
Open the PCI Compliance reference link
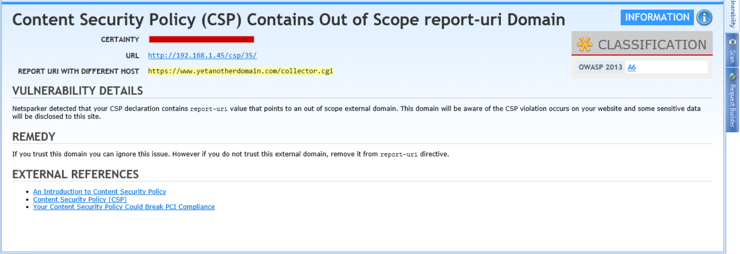click(124, 207)
